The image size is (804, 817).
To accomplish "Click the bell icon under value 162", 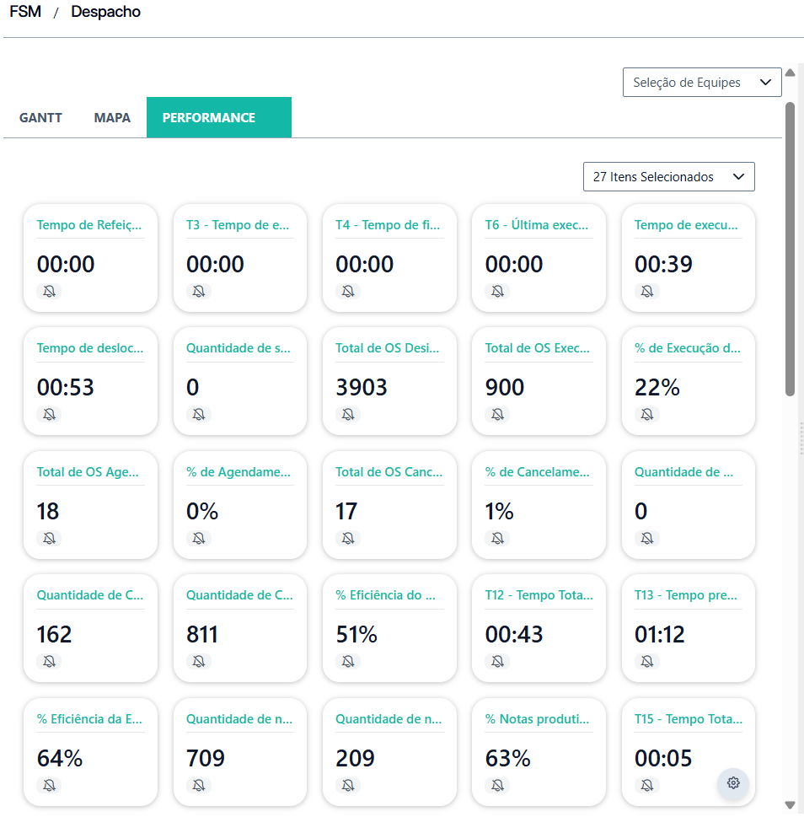I will [x=50, y=661].
